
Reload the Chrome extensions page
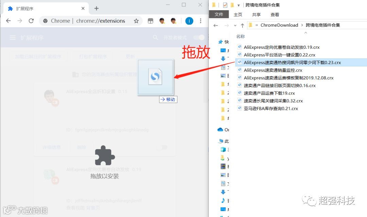click(31, 21)
